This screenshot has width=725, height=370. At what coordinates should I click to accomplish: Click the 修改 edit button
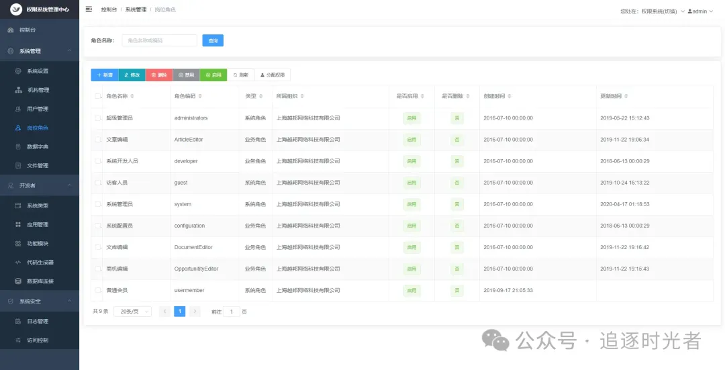coord(132,75)
